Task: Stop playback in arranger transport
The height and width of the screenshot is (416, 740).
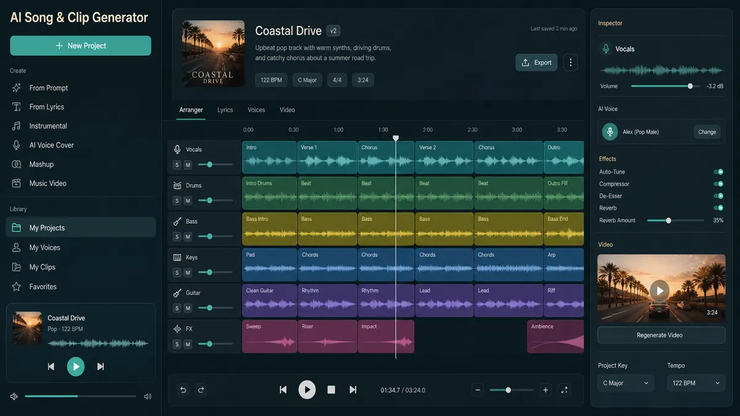Action: click(x=331, y=389)
